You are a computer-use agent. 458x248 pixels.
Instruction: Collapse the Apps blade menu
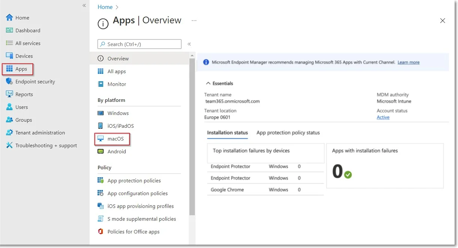pyautogui.click(x=189, y=44)
